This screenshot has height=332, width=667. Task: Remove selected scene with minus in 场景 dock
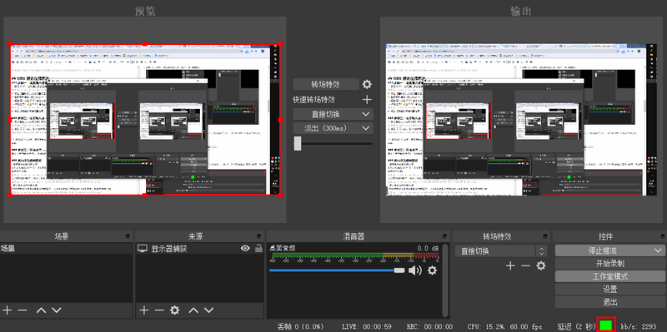click(x=23, y=310)
